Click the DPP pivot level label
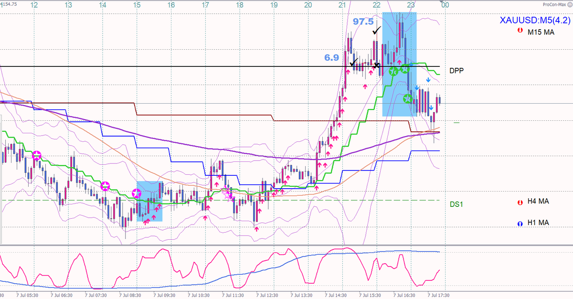The image size is (573, 299). [x=457, y=70]
